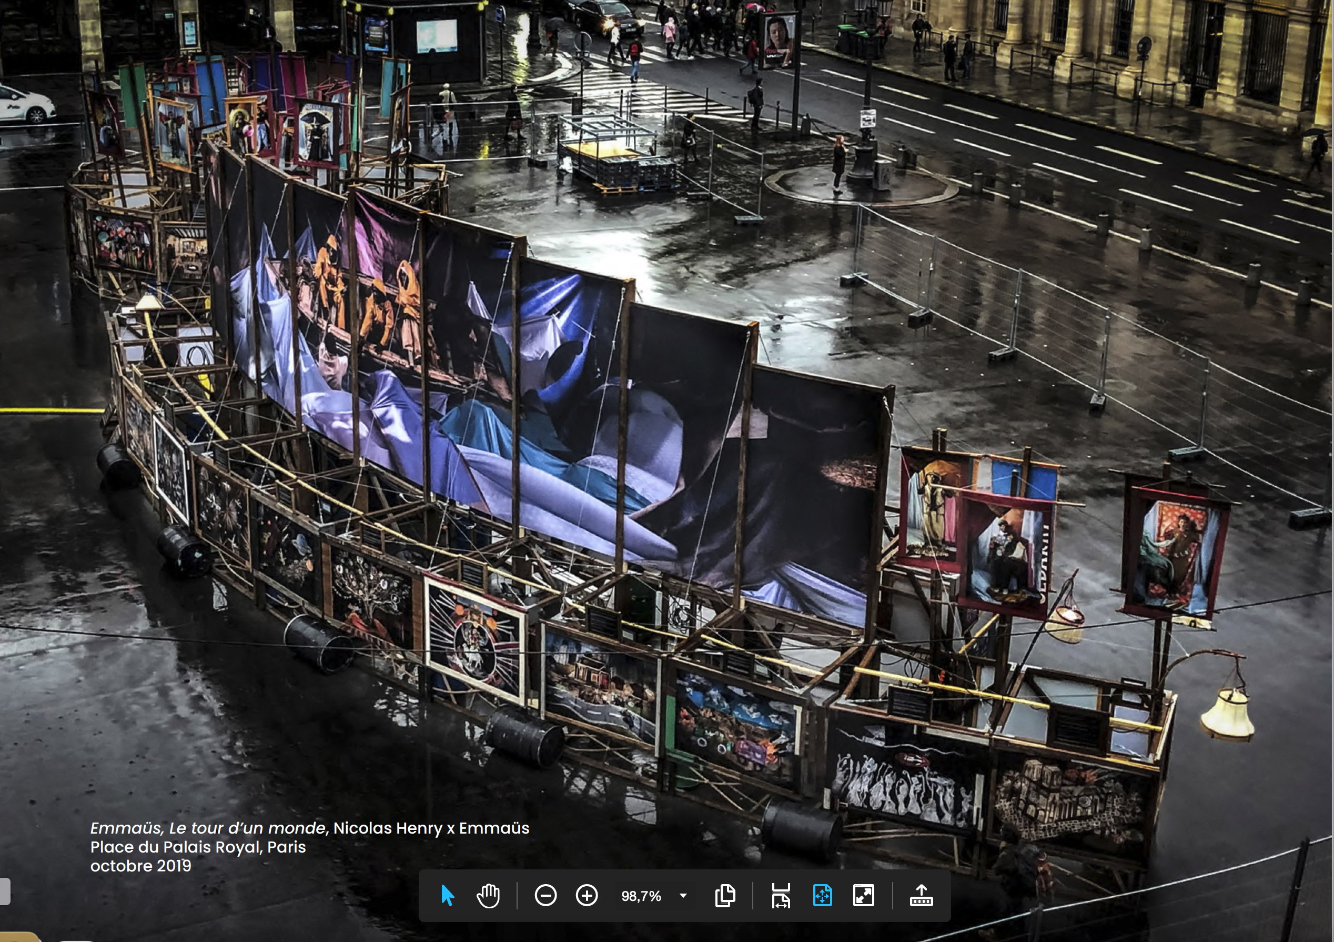Open the zoom level dropdown arrow
The height and width of the screenshot is (942, 1334).
pos(683,896)
